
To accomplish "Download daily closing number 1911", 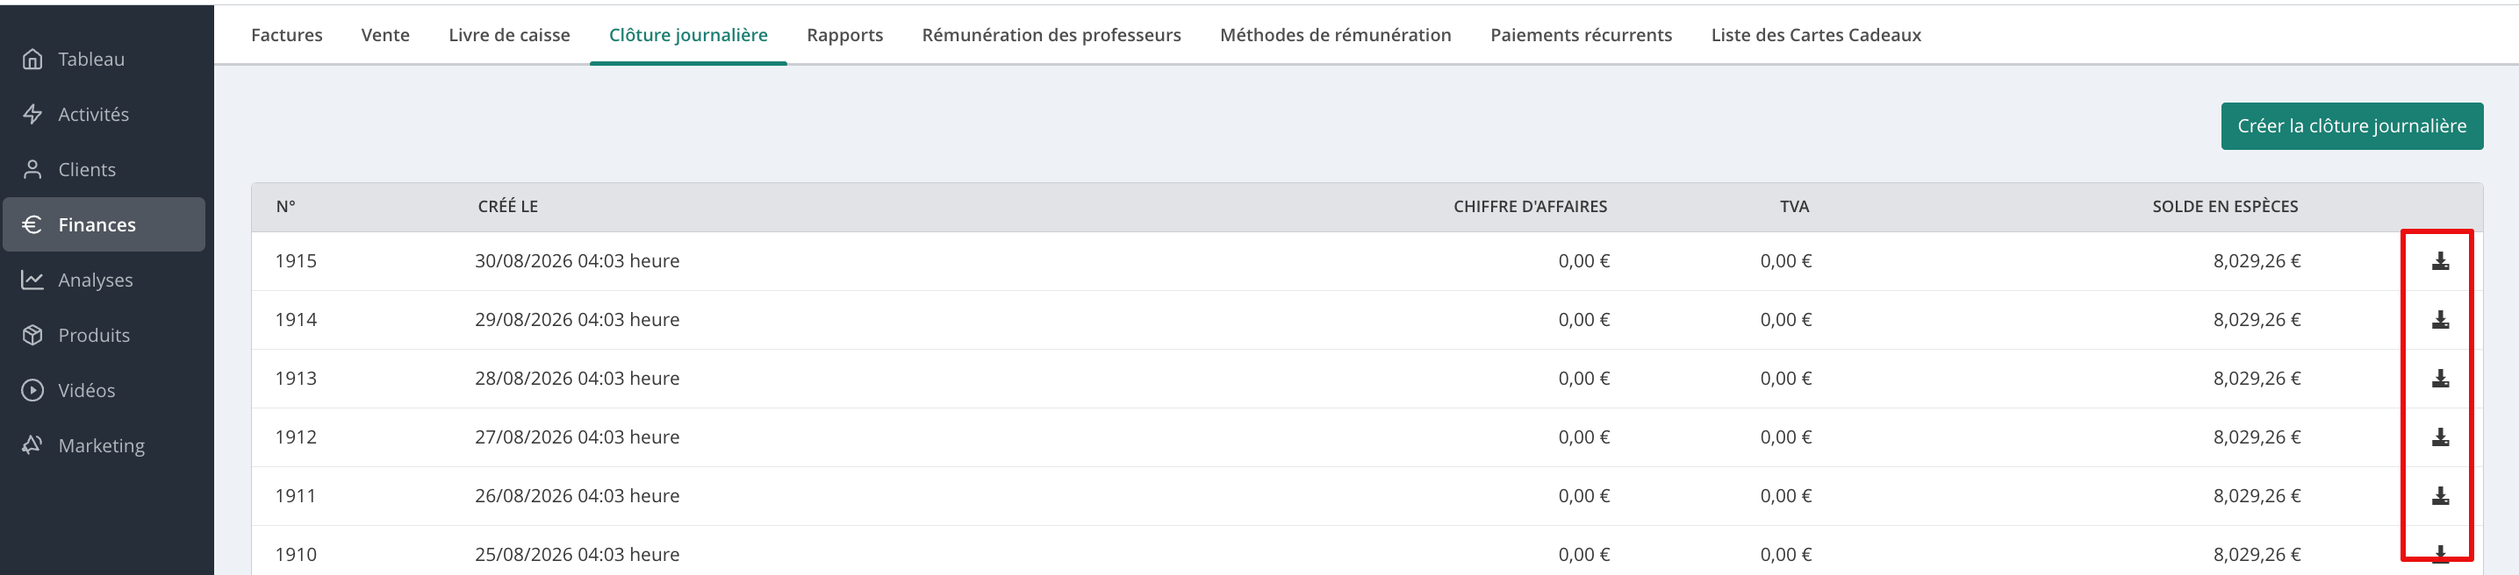I will point(2440,495).
